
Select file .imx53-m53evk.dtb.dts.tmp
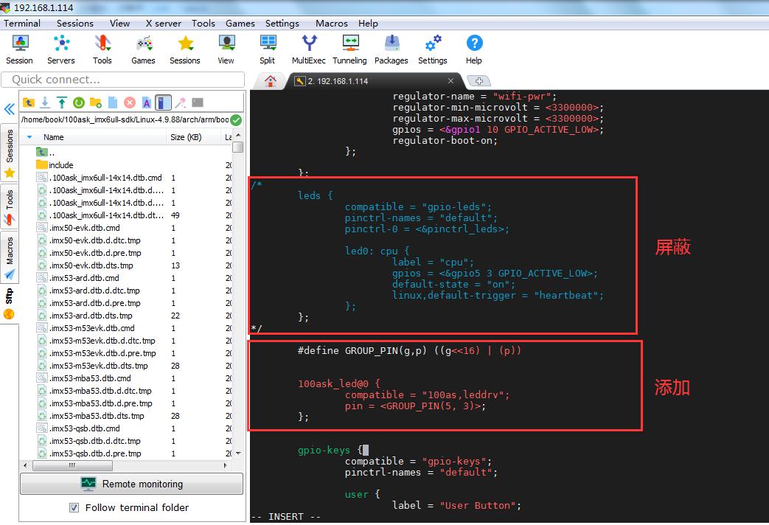(x=98, y=366)
